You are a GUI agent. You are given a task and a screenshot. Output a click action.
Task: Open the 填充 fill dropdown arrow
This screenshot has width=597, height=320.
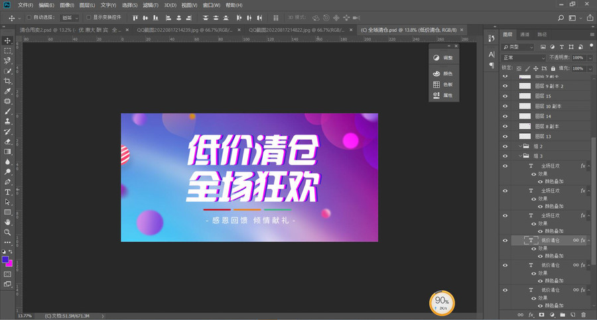pyautogui.click(x=590, y=68)
